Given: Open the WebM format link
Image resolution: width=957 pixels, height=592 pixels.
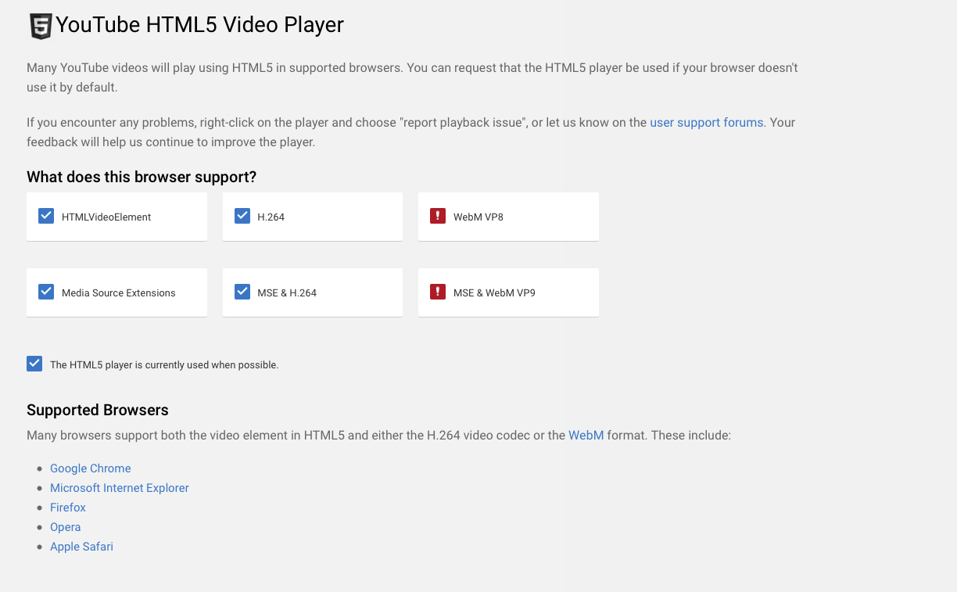Looking at the screenshot, I should [x=586, y=436].
